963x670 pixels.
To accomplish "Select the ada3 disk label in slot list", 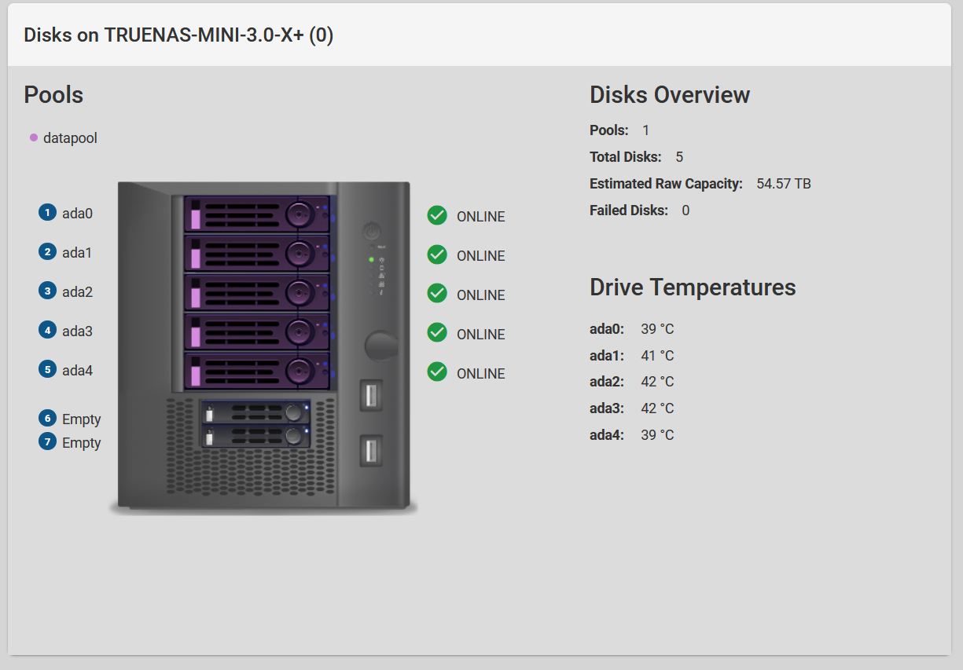I will (x=78, y=331).
